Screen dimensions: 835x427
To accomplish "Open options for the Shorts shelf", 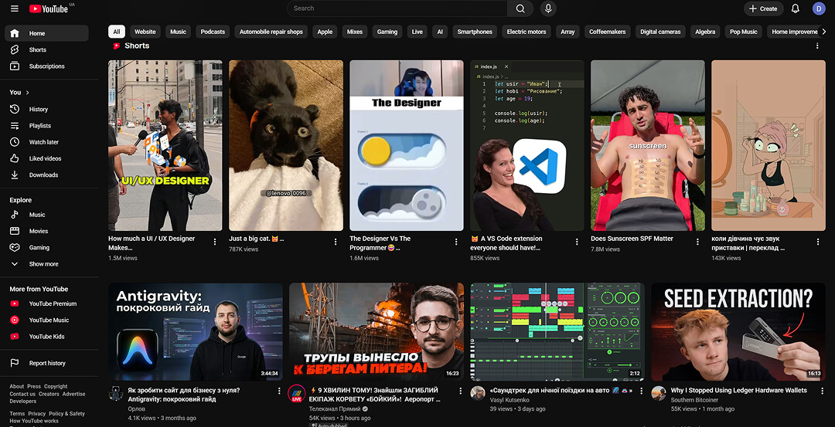I will coord(817,46).
